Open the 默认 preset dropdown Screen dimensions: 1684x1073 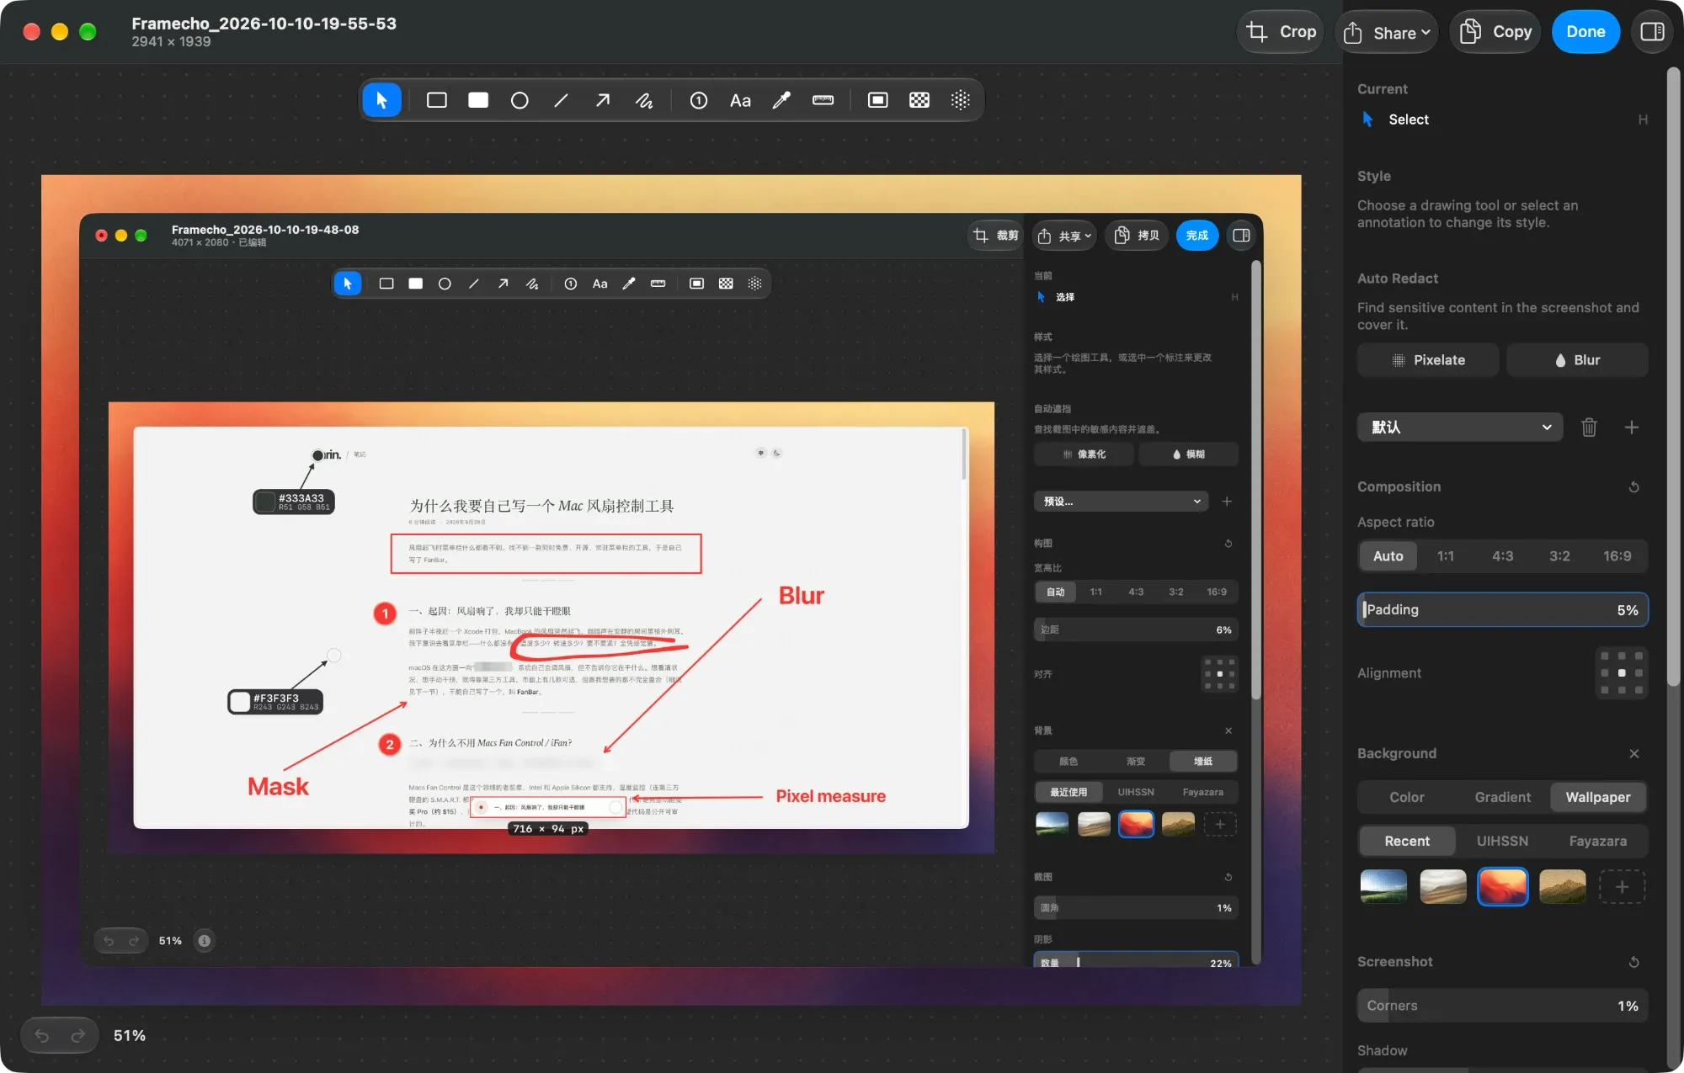[1460, 427]
